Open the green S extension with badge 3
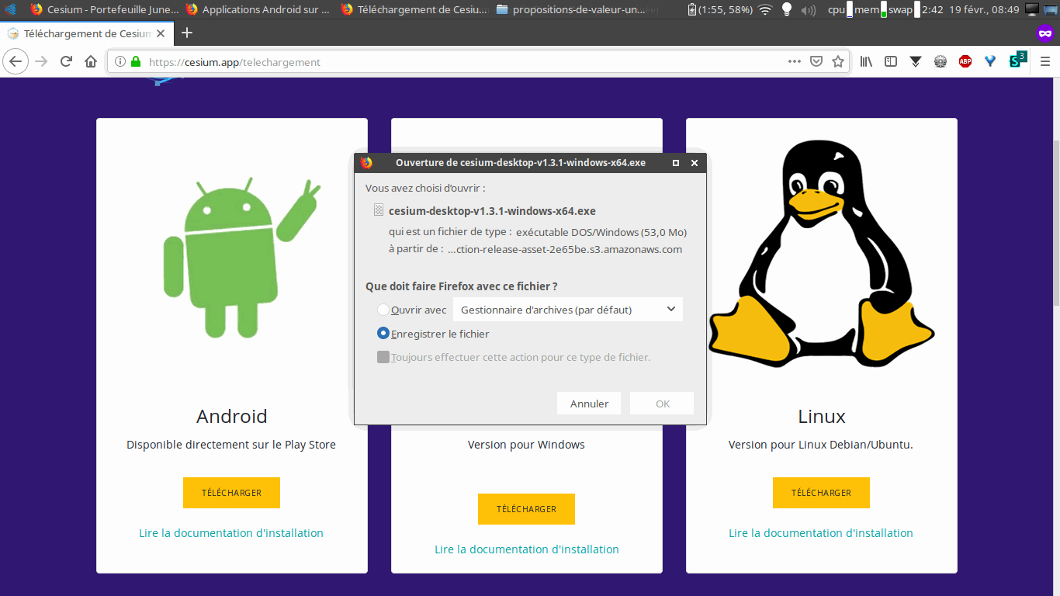 1017,61
